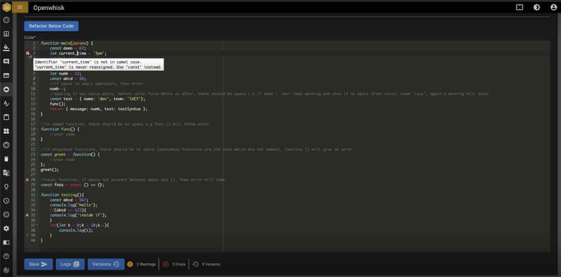Click "console.log('hello');" on line 33
The height and width of the screenshot is (277, 561).
coord(74,205)
